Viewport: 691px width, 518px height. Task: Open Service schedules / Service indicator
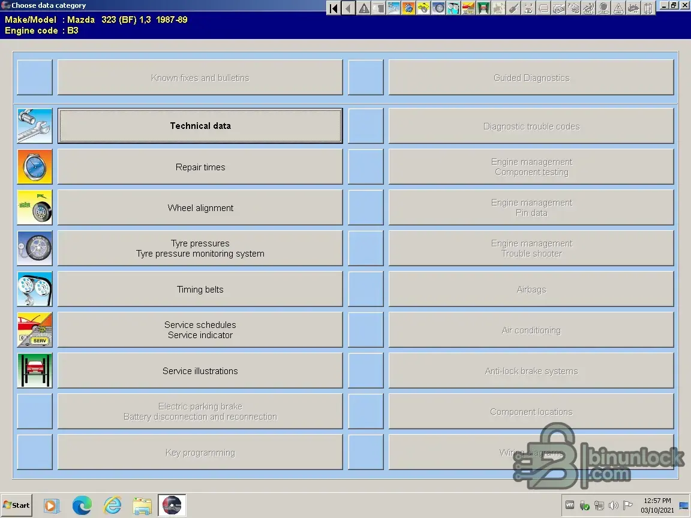point(200,330)
